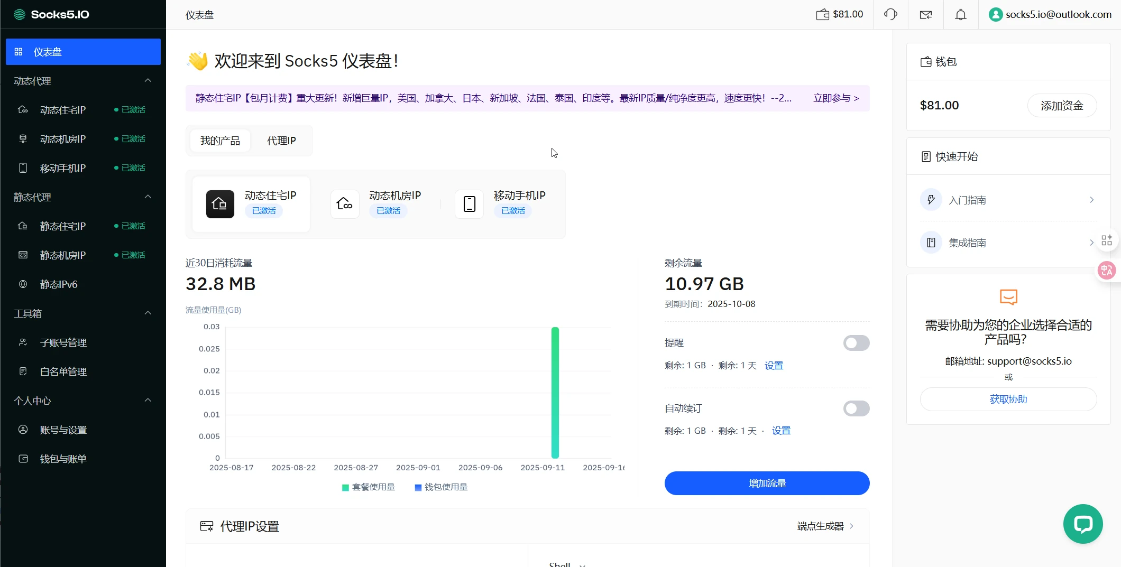
Task: Click the 动态机房IP sidebar server icon
Action: 23,139
